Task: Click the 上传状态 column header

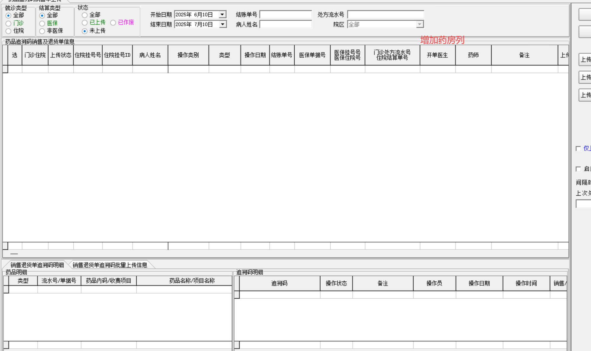Action: 61,55
